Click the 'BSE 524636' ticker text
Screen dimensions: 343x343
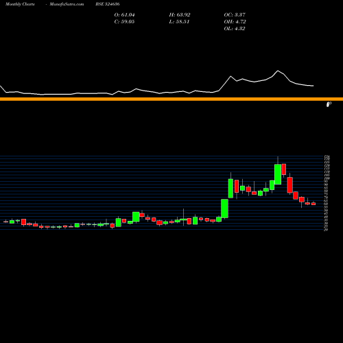[108, 4]
